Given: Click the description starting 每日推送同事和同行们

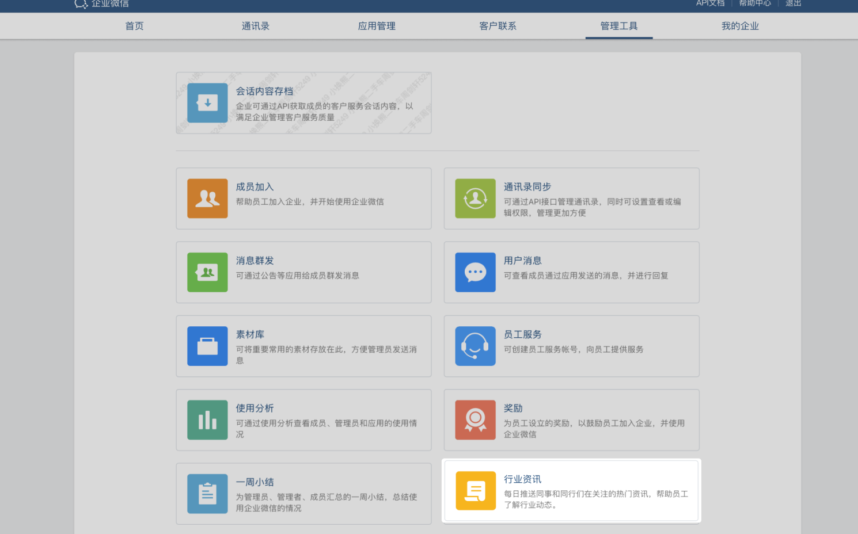Looking at the screenshot, I should pos(596,499).
